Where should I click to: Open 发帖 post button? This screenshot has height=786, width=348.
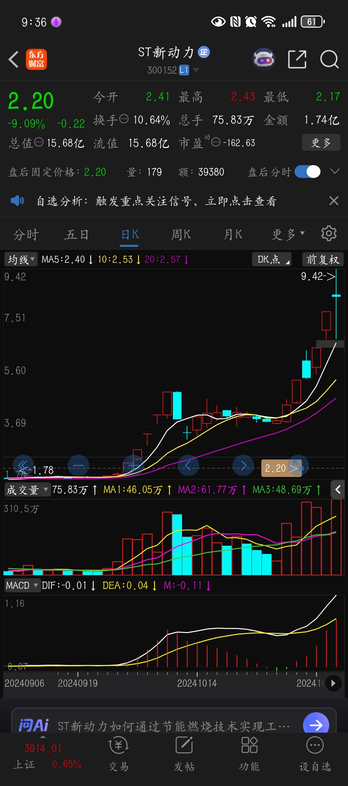pyautogui.click(x=184, y=754)
